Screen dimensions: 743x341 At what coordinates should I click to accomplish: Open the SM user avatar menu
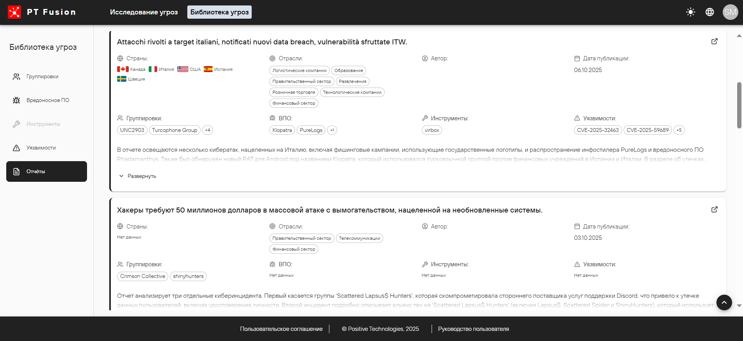tap(730, 12)
